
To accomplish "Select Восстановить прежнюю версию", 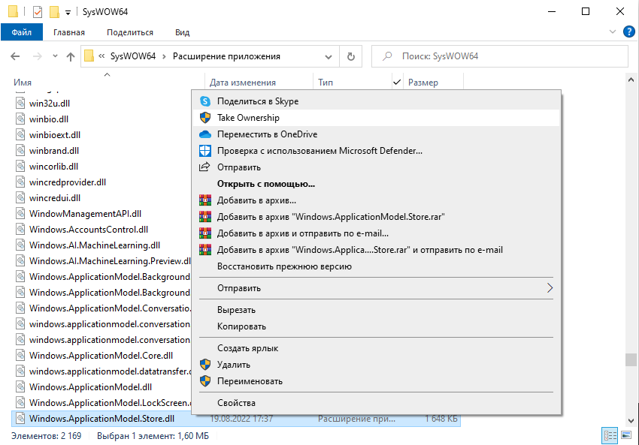I will click(376, 266).
